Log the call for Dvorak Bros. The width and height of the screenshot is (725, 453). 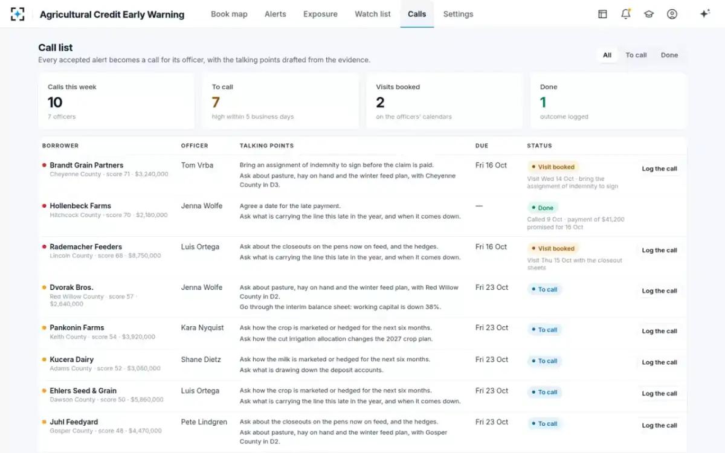point(659,291)
